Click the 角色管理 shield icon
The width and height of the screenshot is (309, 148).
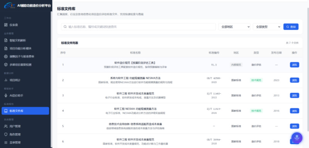[x=6, y=135]
